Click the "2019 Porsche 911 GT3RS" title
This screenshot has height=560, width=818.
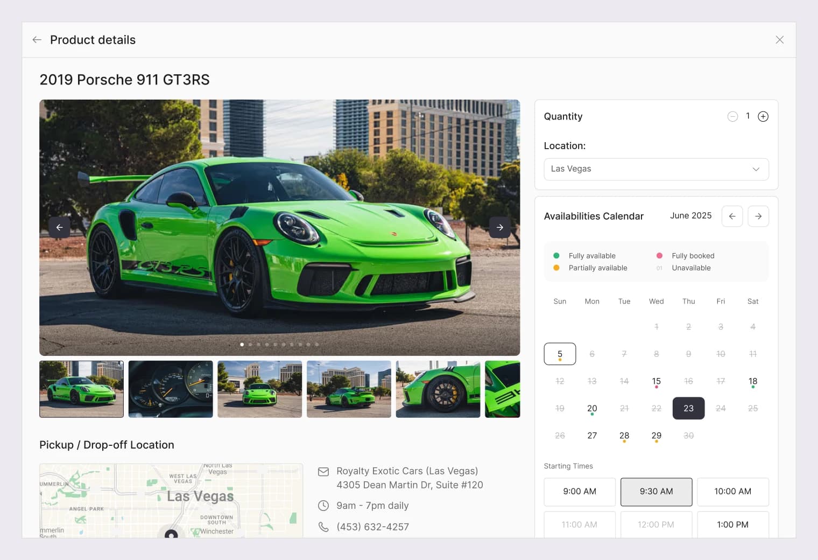125,80
